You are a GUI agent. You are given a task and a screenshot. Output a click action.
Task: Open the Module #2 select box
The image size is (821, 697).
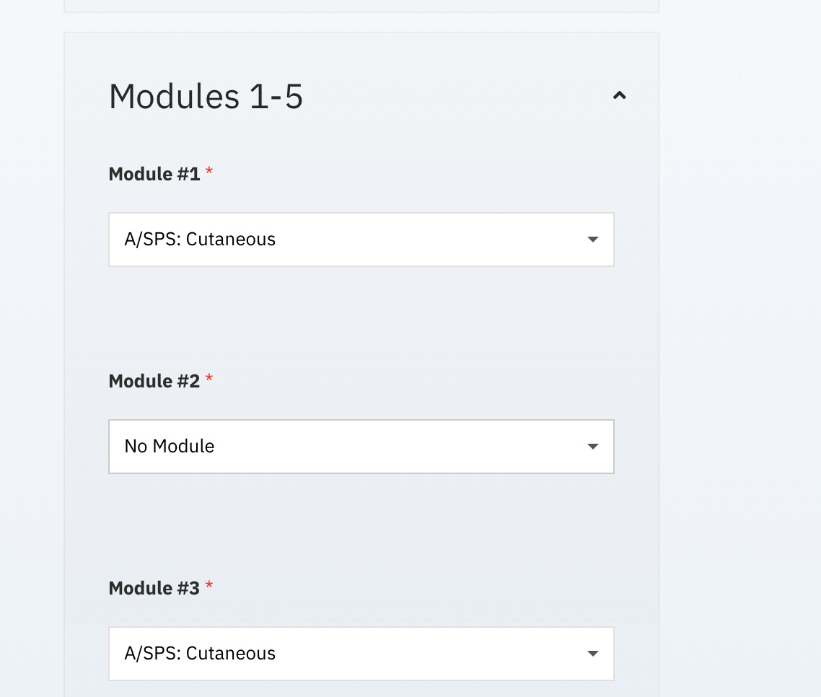tap(361, 446)
